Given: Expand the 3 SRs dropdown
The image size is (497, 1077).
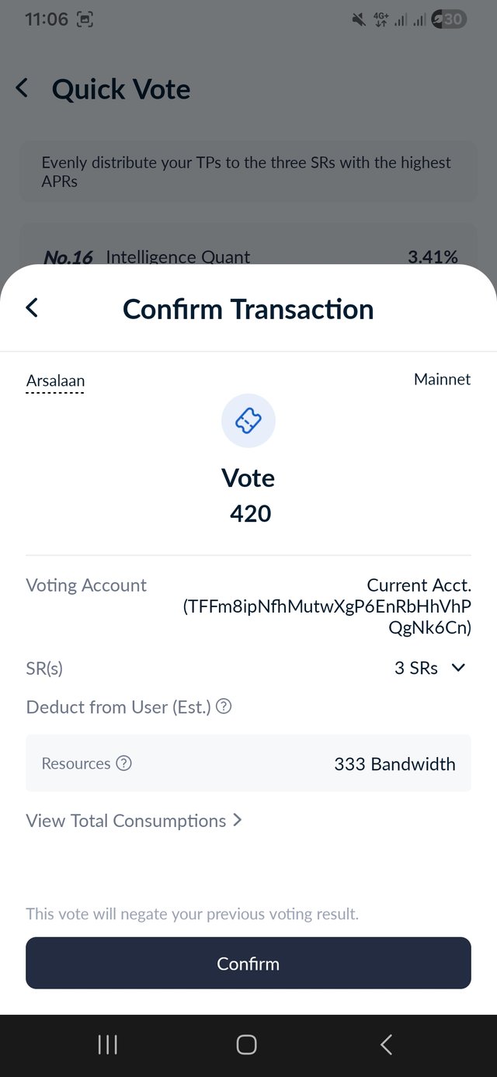Looking at the screenshot, I should click(x=458, y=668).
